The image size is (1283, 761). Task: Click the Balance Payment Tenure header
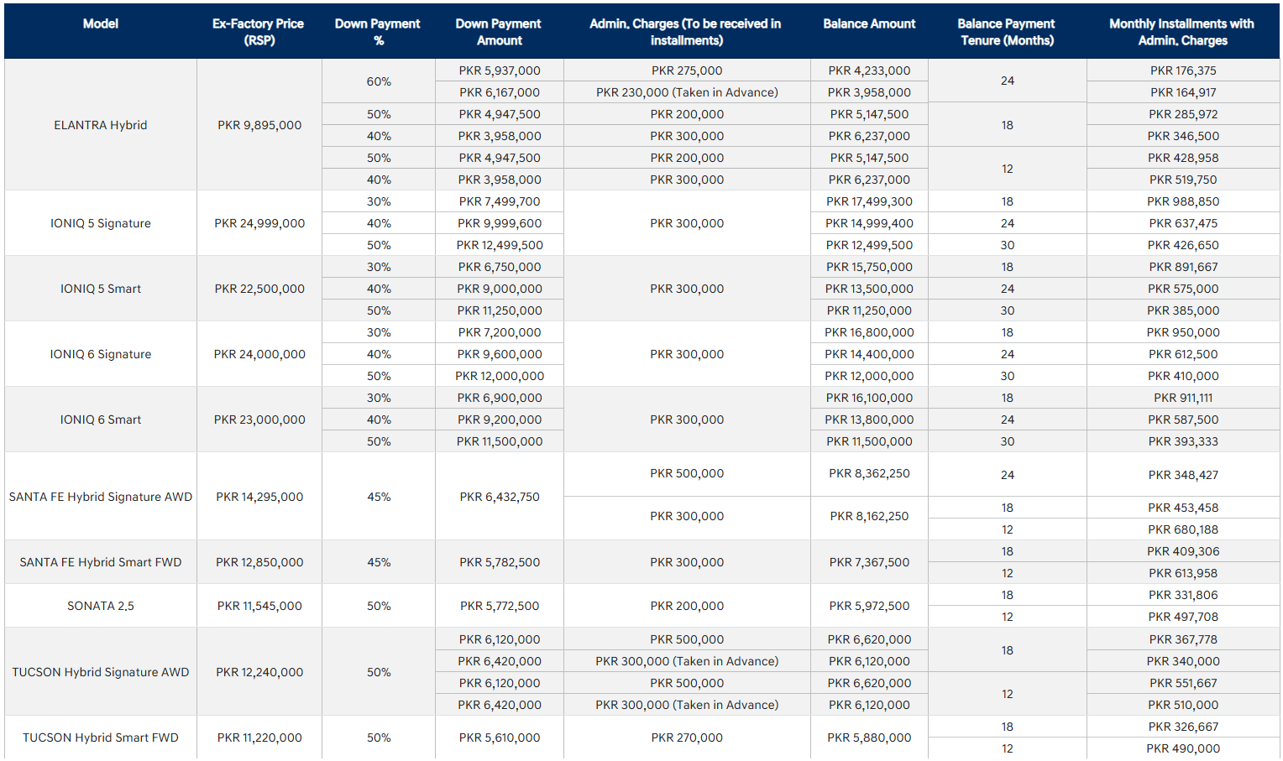click(1007, 32)
